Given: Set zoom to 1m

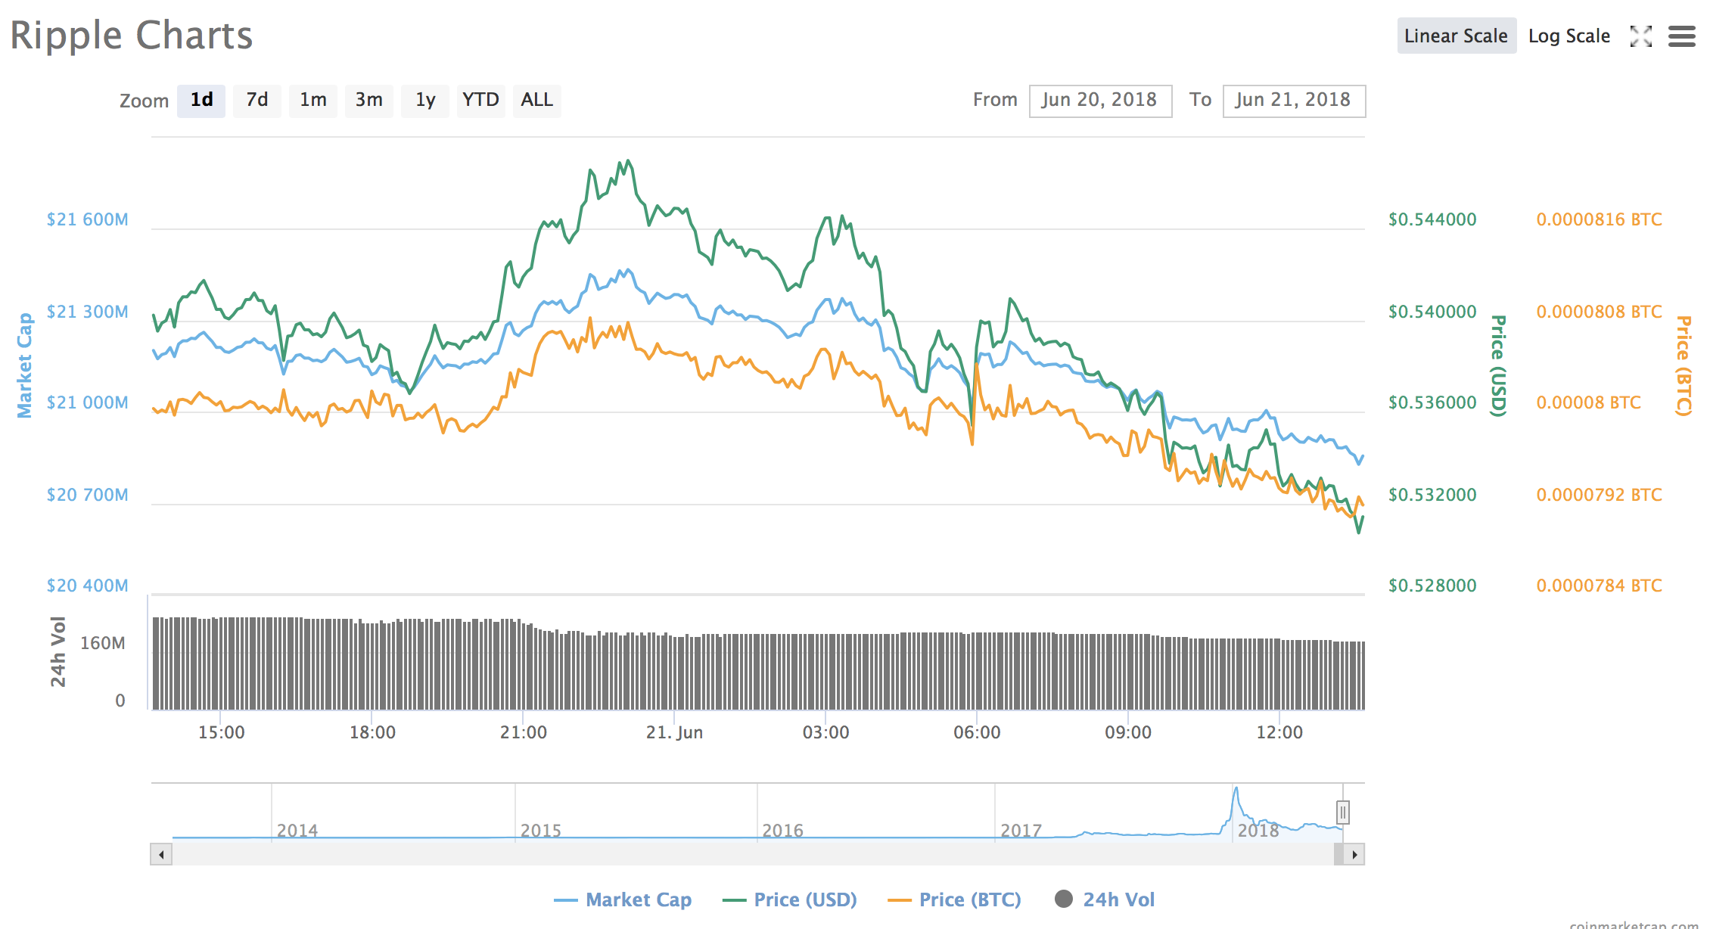Looking at the screenshot, I should pos(313,100).
